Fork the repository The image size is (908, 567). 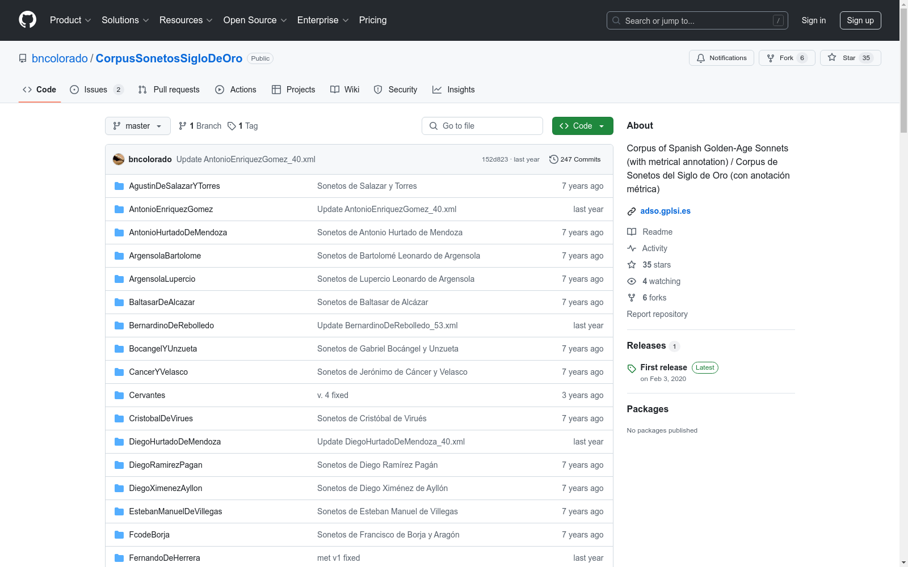coord(787,58)
